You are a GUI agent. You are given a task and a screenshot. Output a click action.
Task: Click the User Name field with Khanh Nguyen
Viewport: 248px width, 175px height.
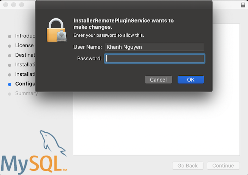click(155, 47)
